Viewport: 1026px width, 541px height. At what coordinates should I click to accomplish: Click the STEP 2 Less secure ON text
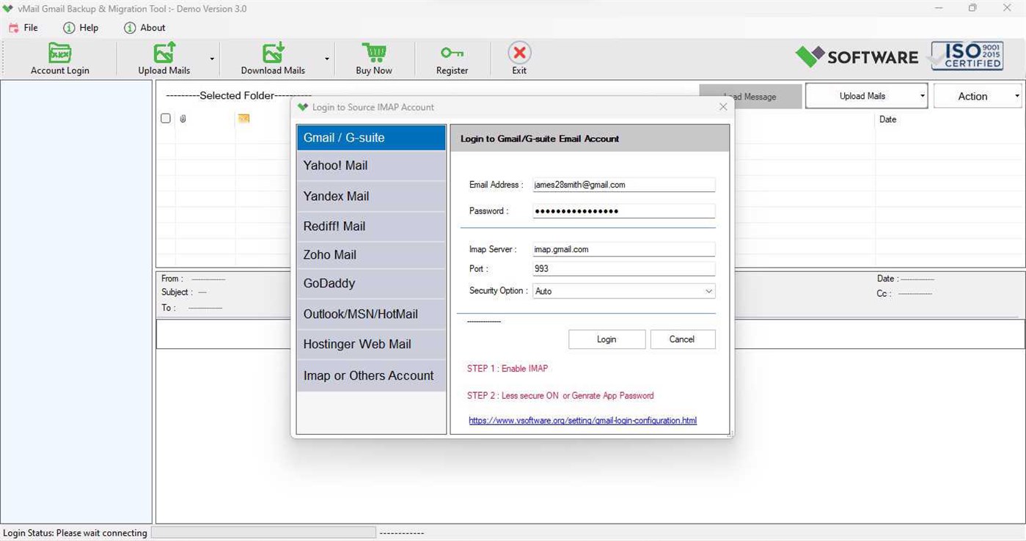(560, 396)
